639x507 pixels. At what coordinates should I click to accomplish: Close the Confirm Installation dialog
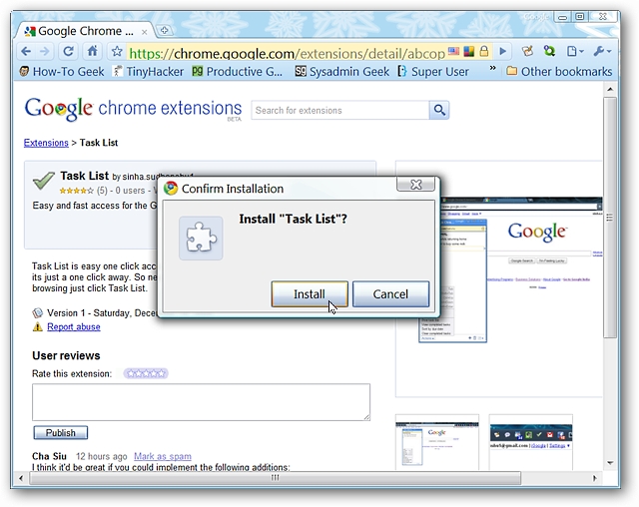point(416,185)
